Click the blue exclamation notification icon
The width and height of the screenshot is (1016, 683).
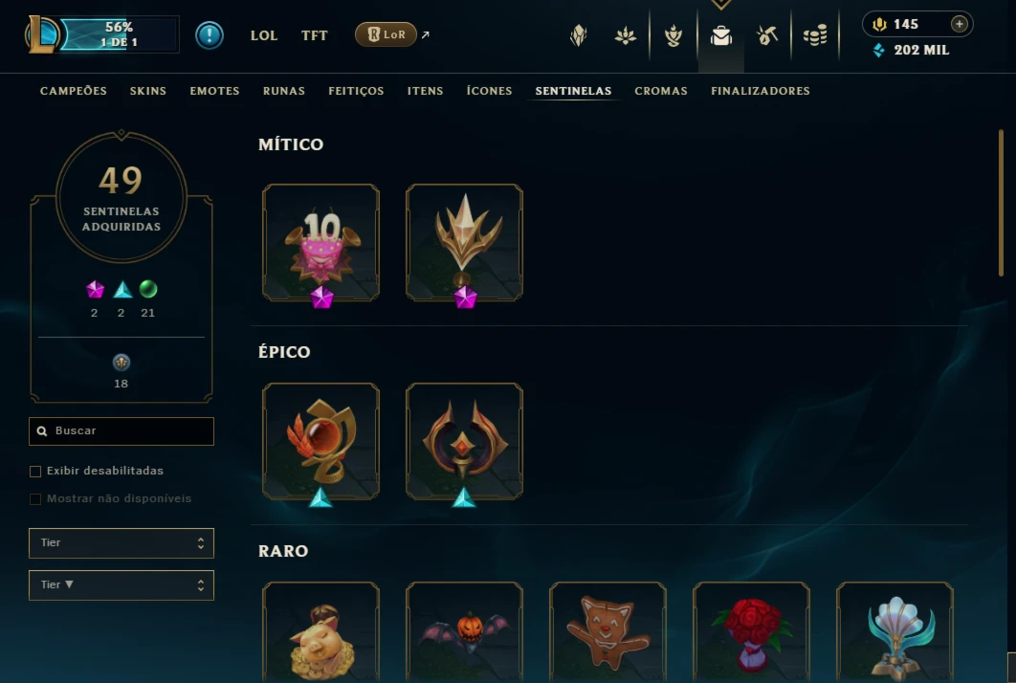210,35
